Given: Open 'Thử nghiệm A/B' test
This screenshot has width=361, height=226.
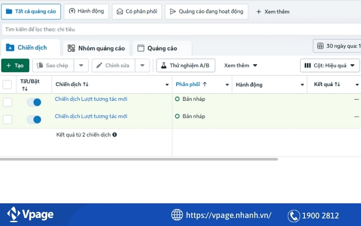Looking at the screenshot, I should click(x=185, y=66).
